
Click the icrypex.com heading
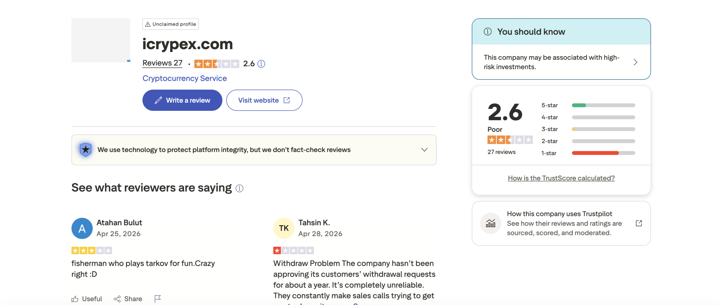pyautogui.click(x=188, y=44)
